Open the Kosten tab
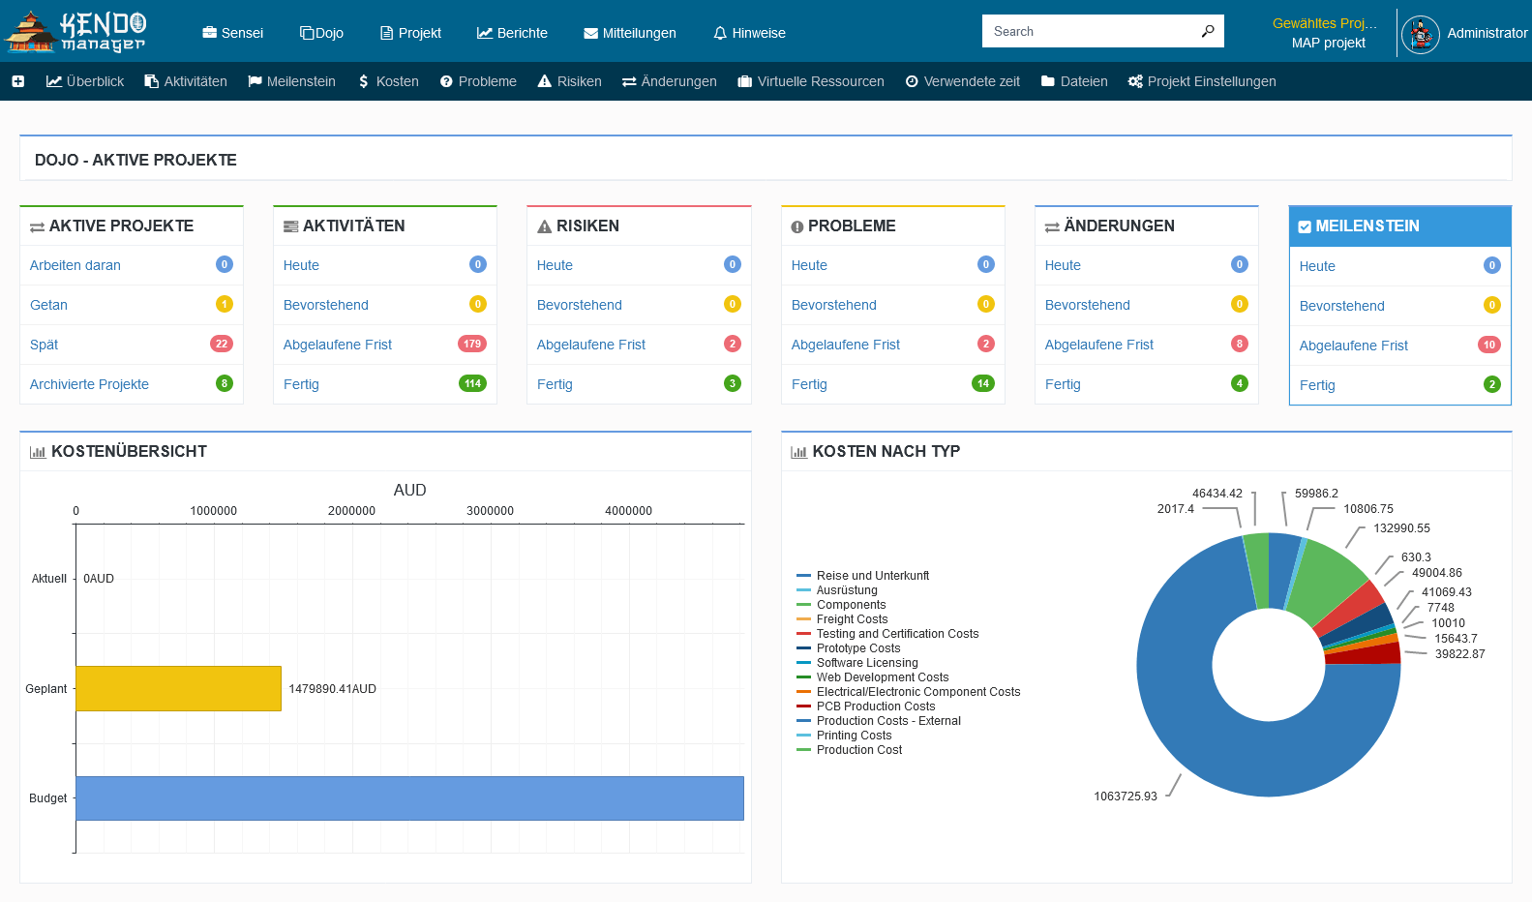The image size is (1532, 902). tap(388, 81)
